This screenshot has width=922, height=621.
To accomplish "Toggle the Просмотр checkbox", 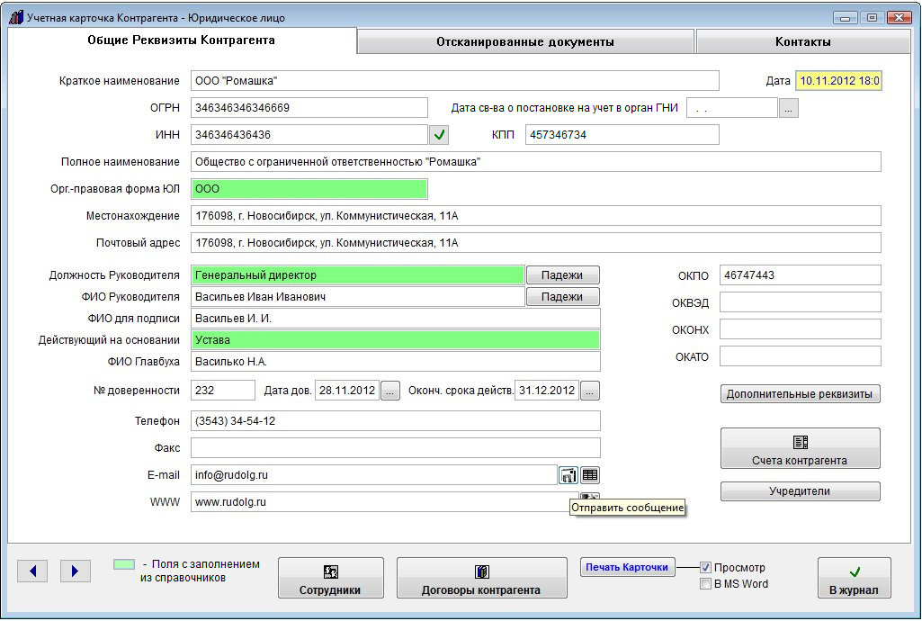I will pyautogui.click(x=706, y=568).
